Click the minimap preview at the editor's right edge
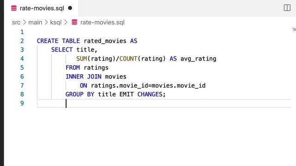 click(294, 30)
